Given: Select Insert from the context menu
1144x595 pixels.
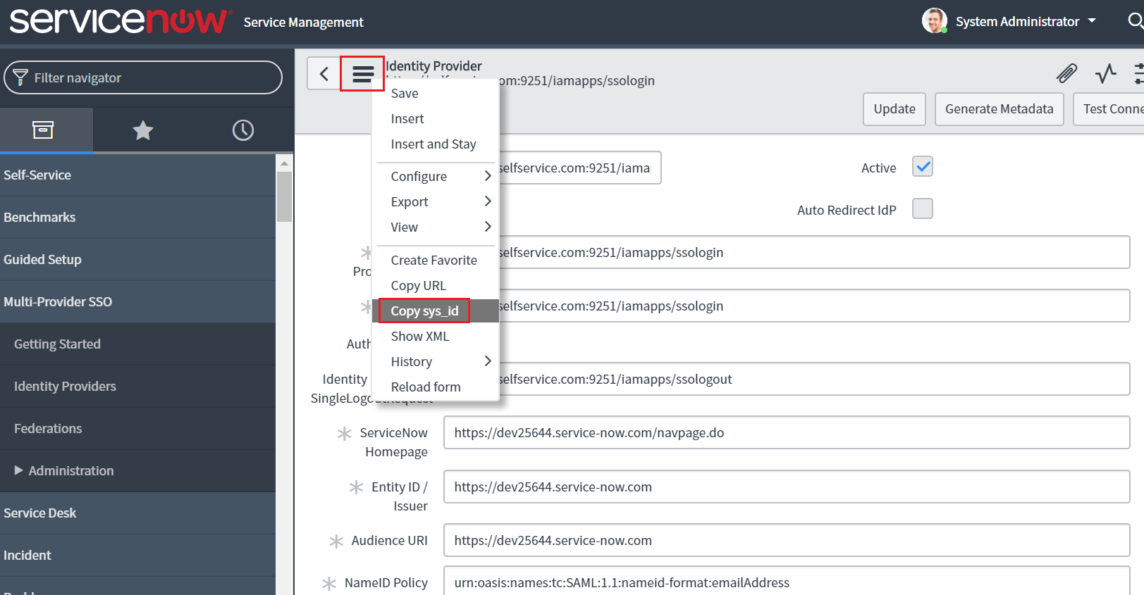Looking at the screenshot, I should pos(436,118).
